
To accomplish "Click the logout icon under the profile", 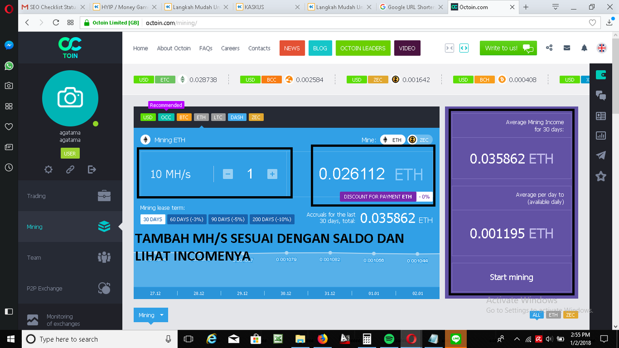I will tap(92, 170).
